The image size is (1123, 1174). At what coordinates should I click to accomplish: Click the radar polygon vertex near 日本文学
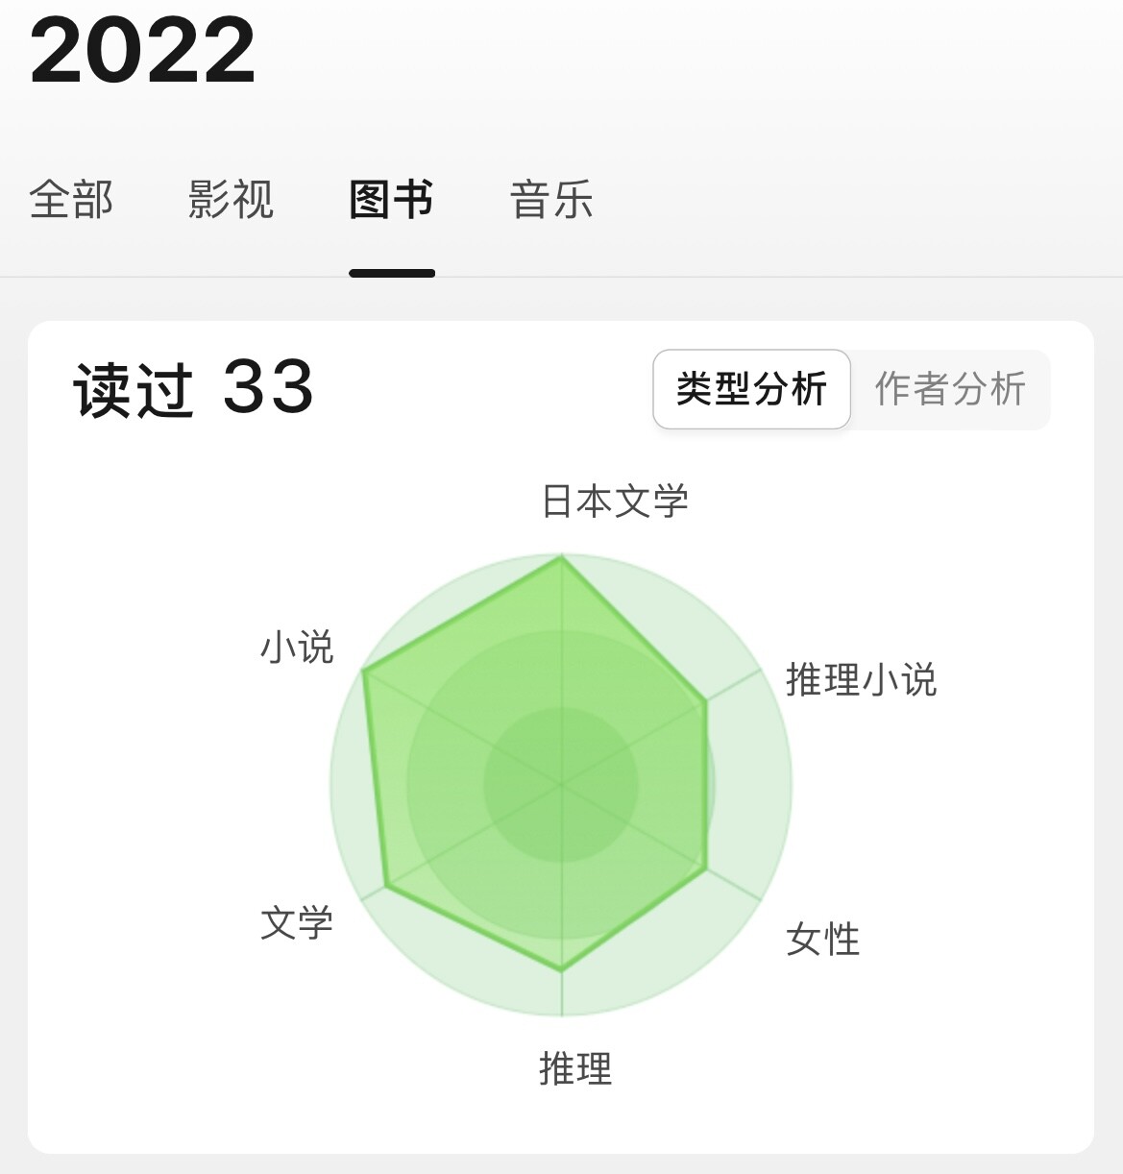pyautogui.click(x=561, y=556)
